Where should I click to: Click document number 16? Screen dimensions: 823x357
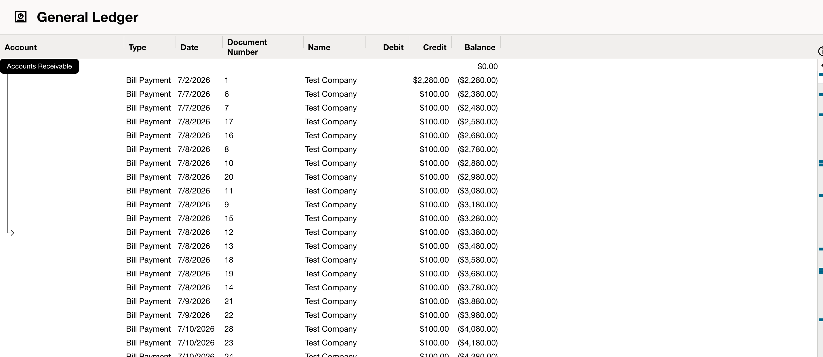coord(229,136)
